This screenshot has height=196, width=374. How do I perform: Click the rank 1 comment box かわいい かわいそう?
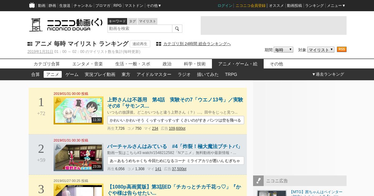pos(176,120)
